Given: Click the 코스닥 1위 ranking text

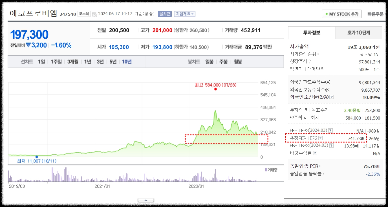Looking at the screenshot, I should tap(370, 54).
